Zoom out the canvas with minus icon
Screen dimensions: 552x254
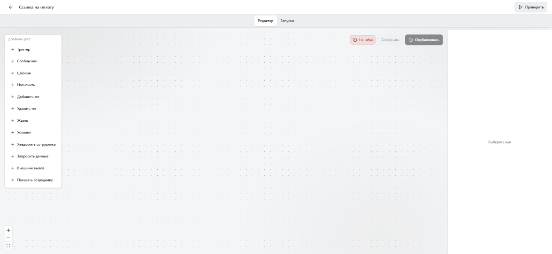pos(8,238)
